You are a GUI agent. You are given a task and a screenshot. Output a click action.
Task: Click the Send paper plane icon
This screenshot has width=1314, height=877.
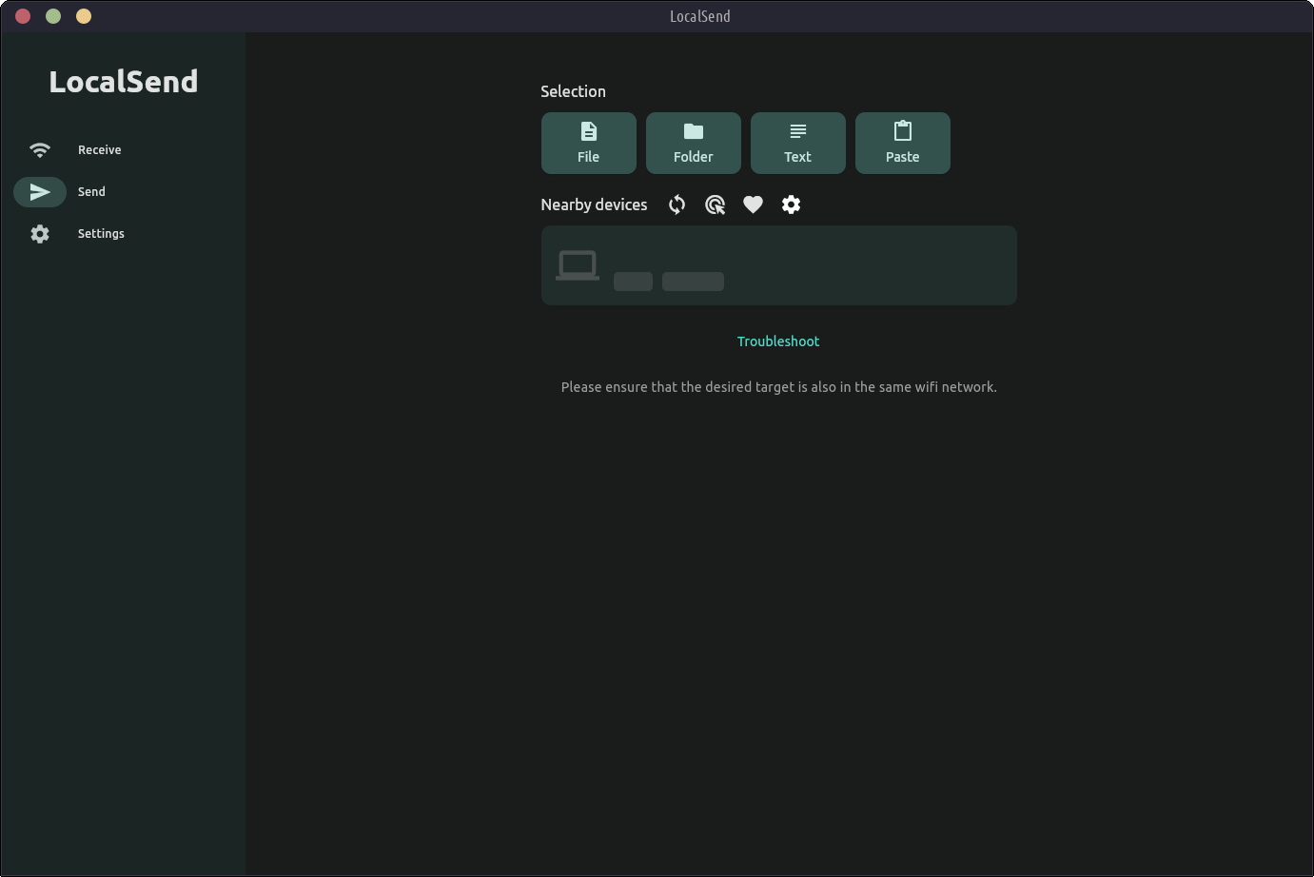click(x=40, y=192)
